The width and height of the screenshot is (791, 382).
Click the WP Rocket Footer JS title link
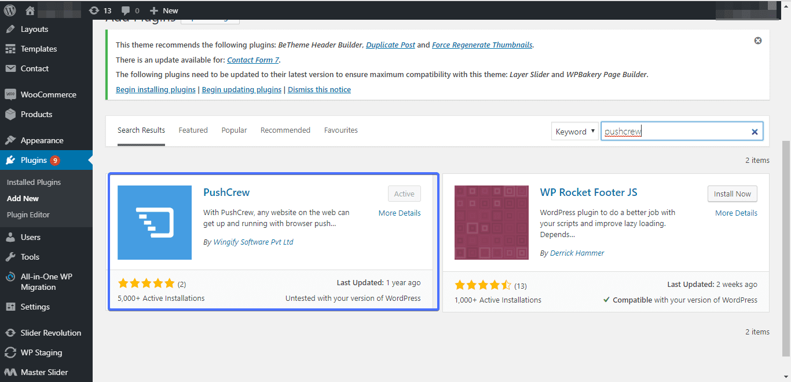[588, 192]
